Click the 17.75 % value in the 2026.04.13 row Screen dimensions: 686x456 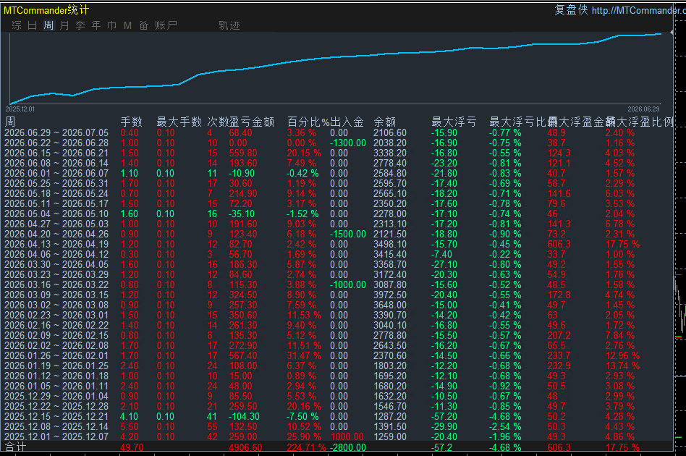622,244
